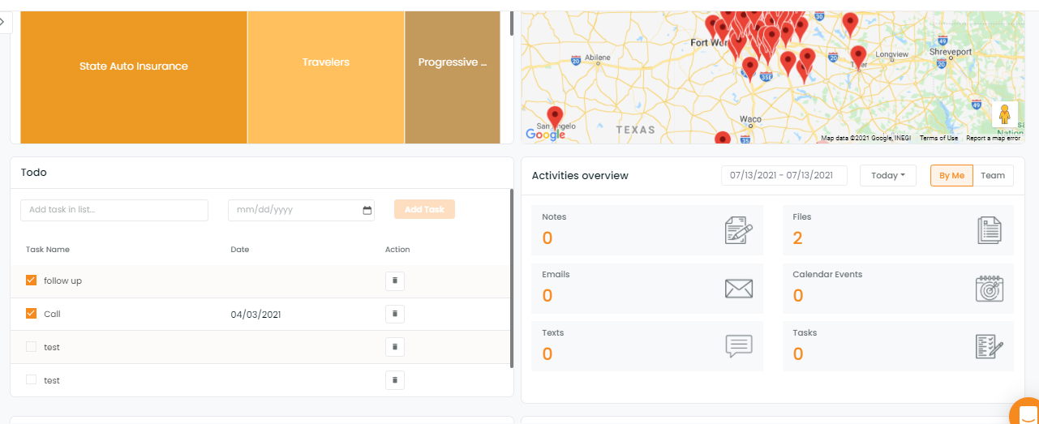Uncheck the 'Call' task checkbox

point(32,314)
